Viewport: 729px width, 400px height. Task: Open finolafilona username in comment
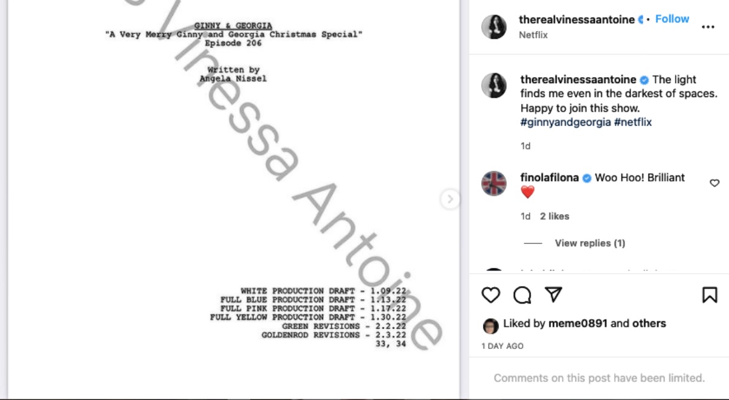point(550,178)
